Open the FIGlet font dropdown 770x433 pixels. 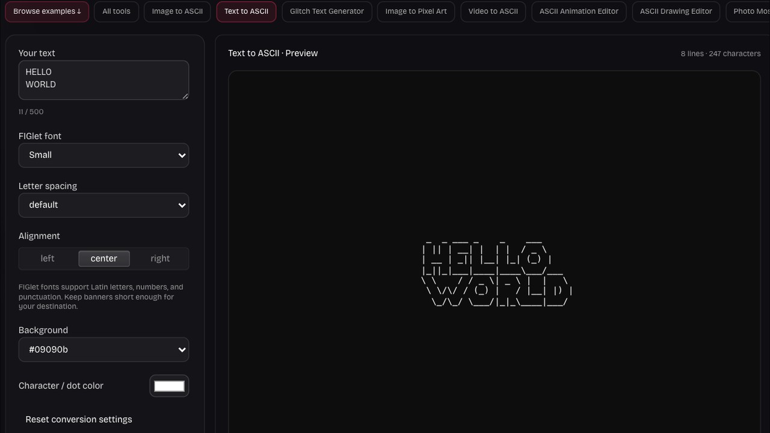coord(103,155)
